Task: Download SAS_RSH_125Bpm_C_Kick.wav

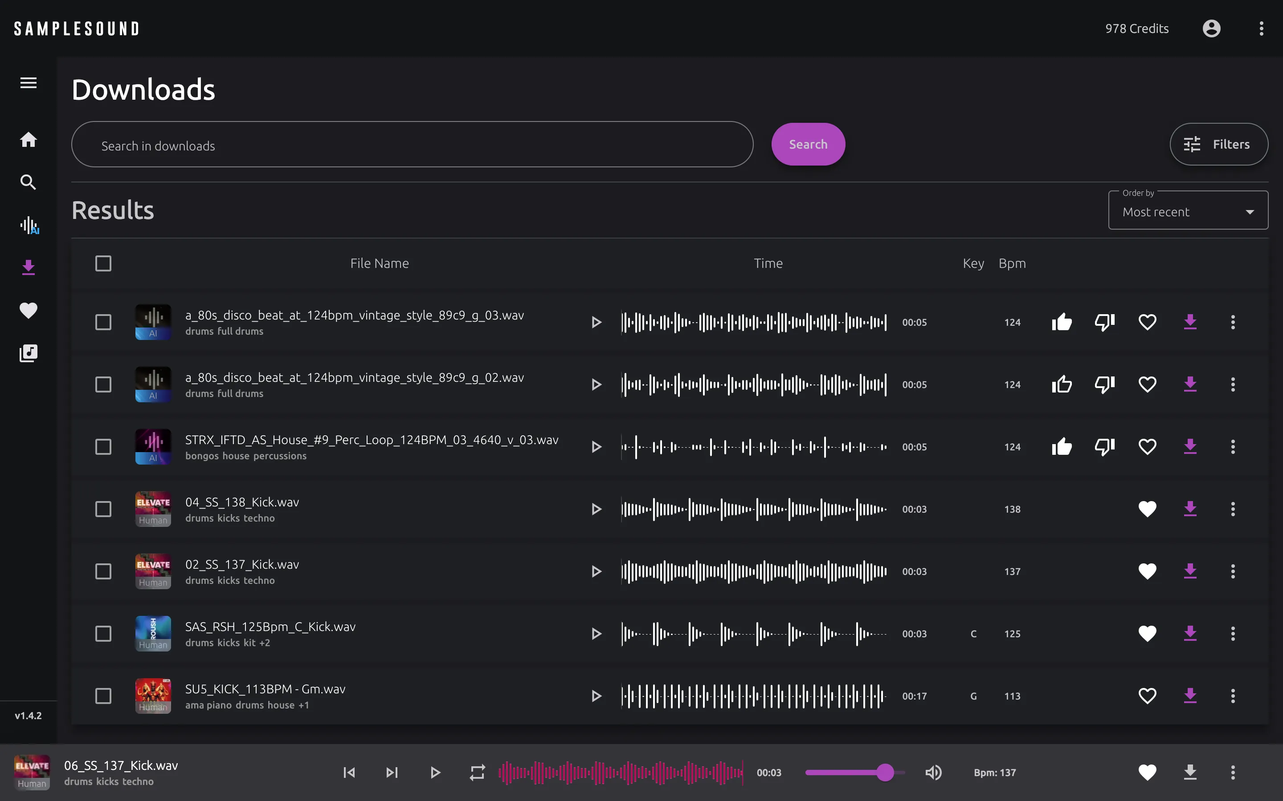Action: pyautogui.click(x=1190, y=634)
